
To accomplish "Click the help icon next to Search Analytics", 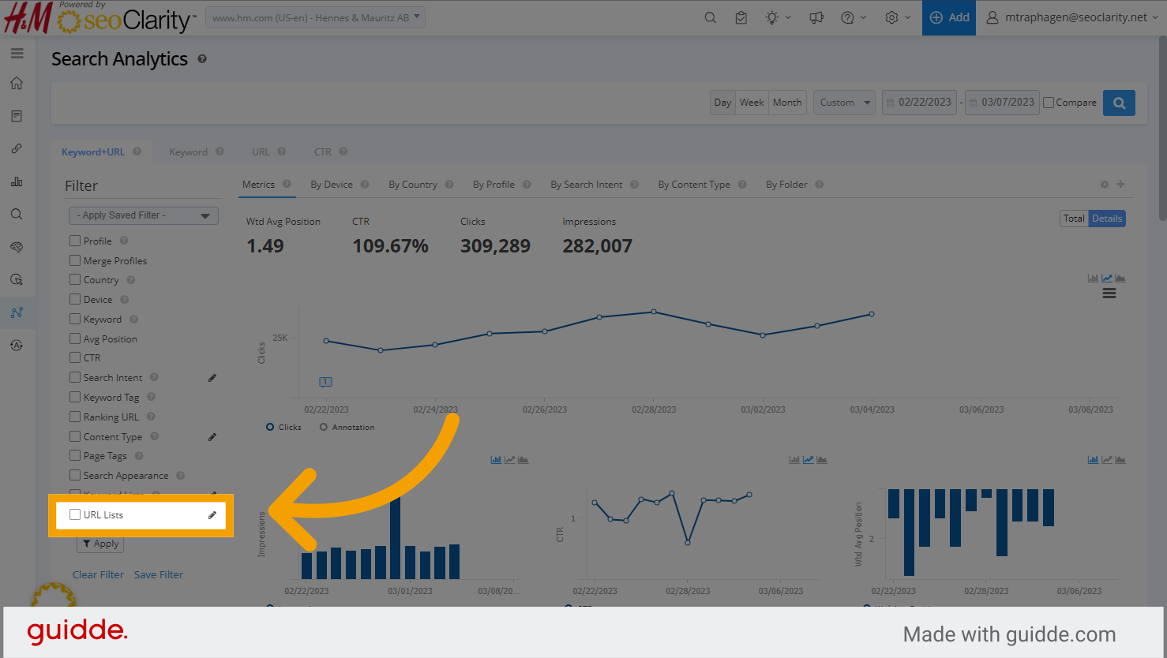I will tap(202, 59).
